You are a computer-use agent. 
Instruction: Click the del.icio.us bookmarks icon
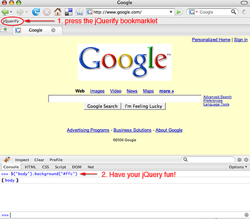click(x=69, y=12)
